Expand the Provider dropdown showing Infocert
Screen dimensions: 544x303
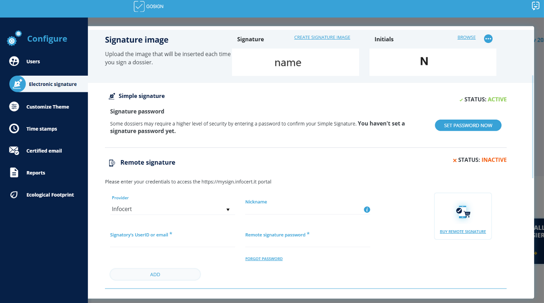click(x=172, y=209)
